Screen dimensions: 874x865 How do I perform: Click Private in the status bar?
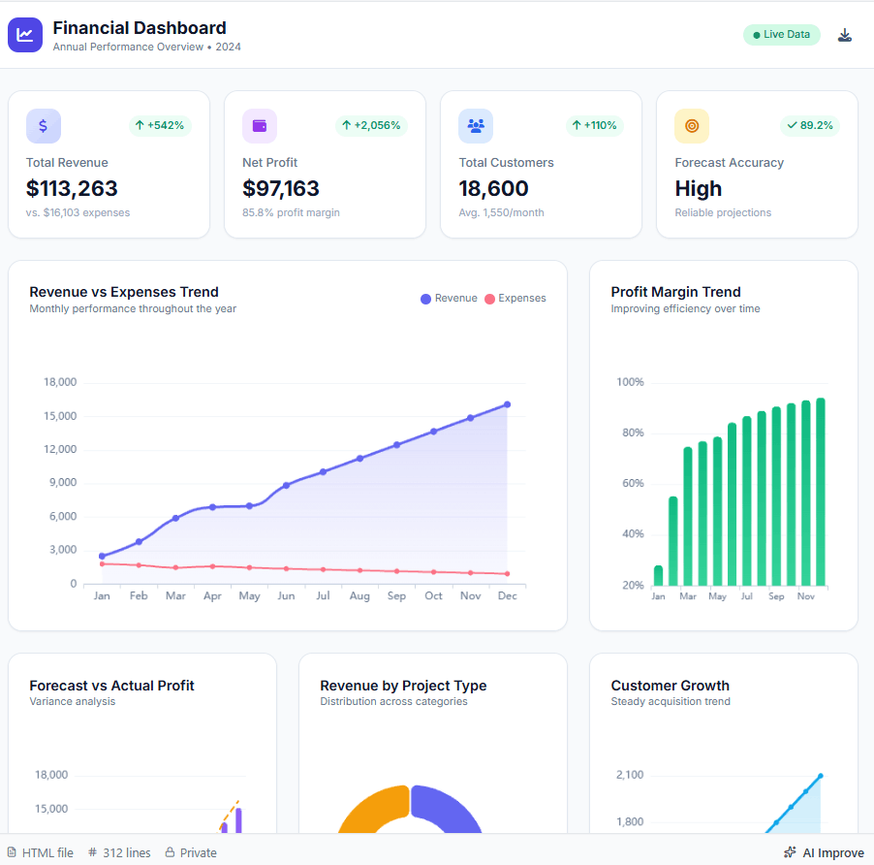197,851
